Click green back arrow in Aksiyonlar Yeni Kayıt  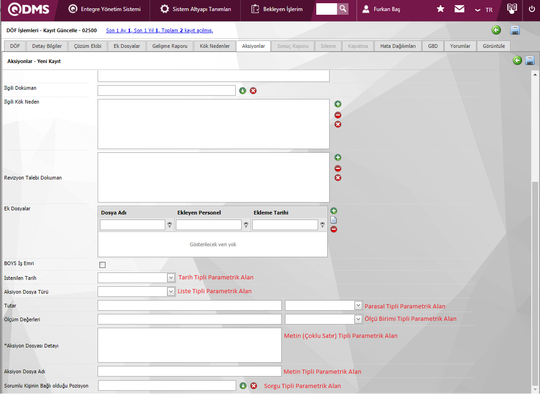[x=517, y=60]
